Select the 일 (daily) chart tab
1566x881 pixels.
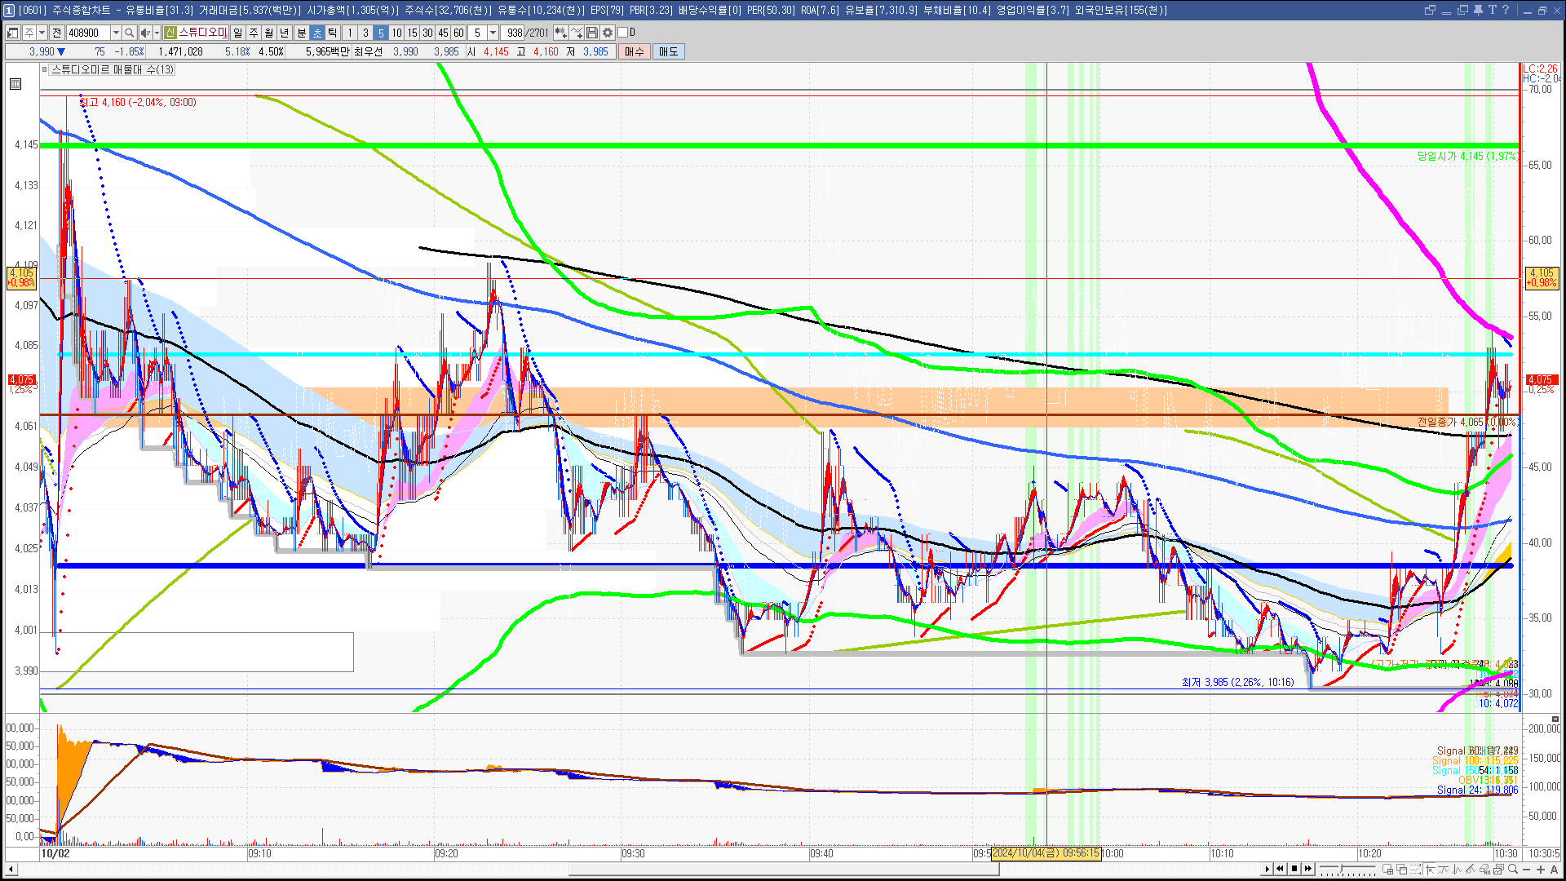(x=237, y=33)
